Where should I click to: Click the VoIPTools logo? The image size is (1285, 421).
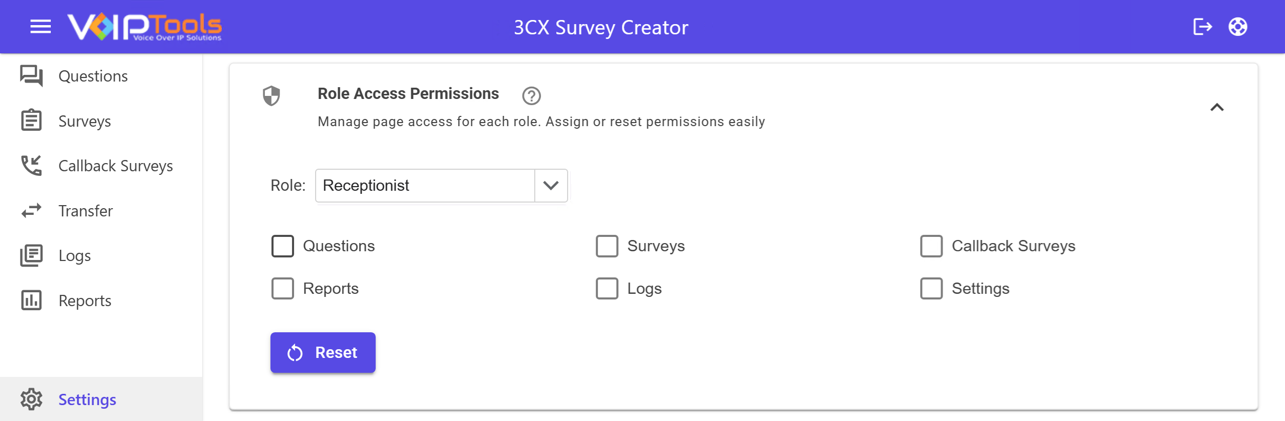pos(145,27)
